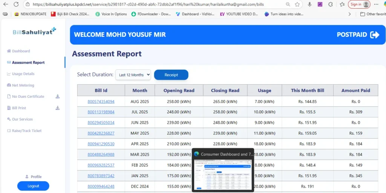Open Usage Details from the sidebar
386x193 pixels.
click(x=23, y=74)
